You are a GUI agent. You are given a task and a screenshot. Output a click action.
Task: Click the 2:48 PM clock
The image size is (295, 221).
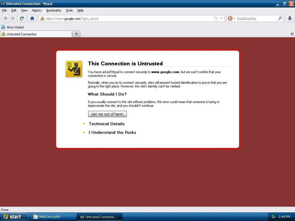[284, 217]
